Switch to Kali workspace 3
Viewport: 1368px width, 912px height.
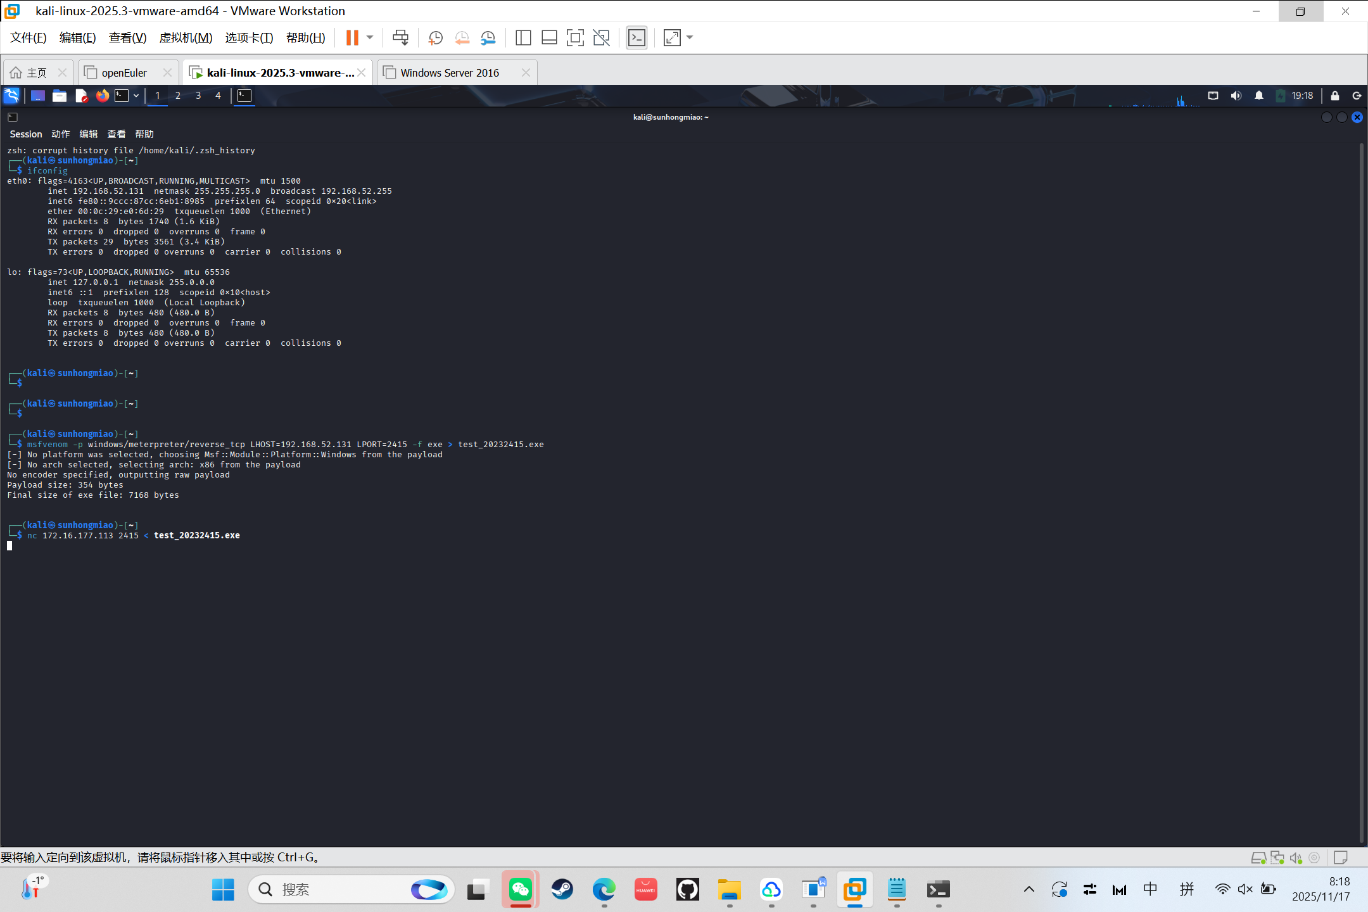(198, 96)
